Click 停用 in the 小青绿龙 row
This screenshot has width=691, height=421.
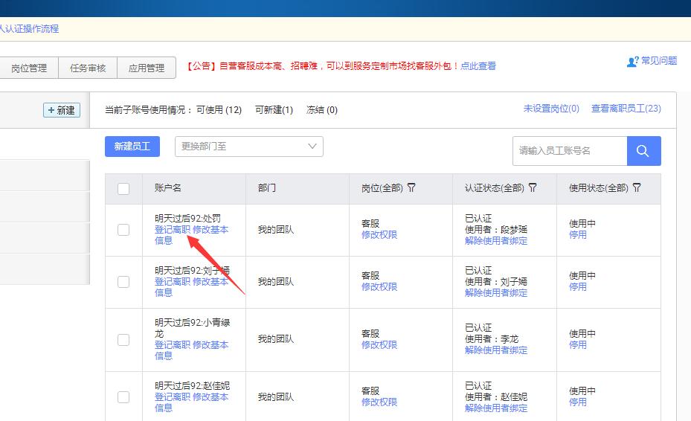578,344
